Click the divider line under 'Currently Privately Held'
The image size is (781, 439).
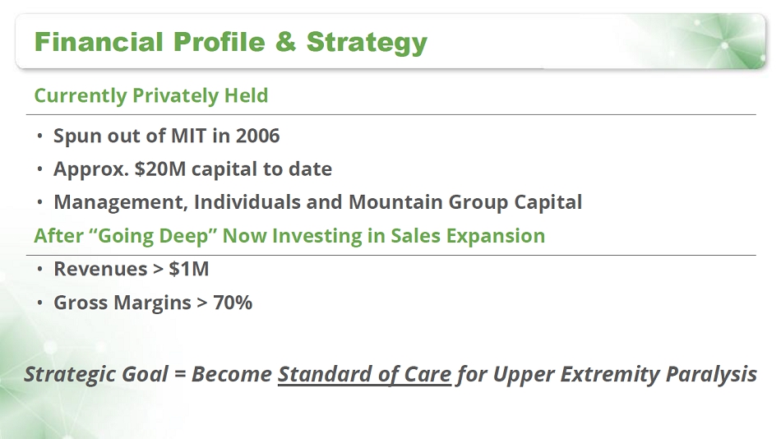click(395, 114)
